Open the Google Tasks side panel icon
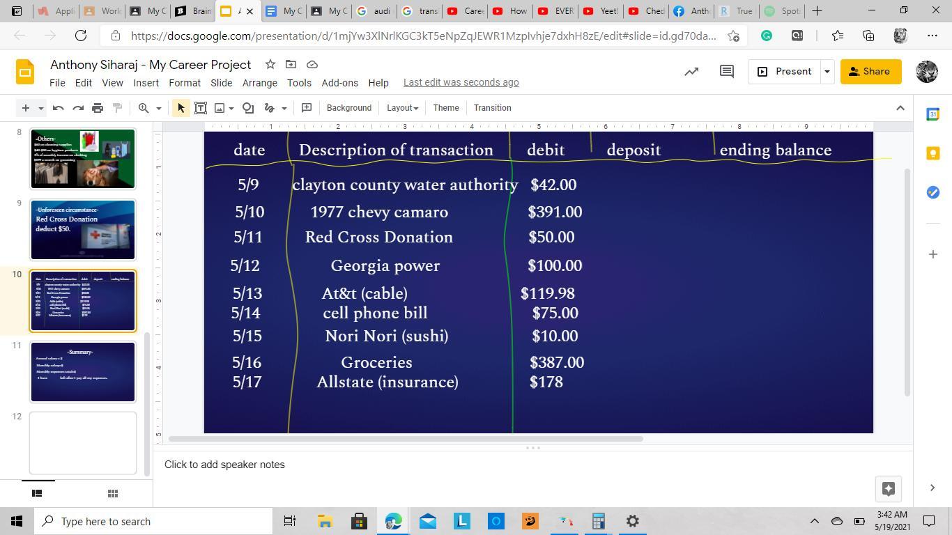 coord(933,192)
